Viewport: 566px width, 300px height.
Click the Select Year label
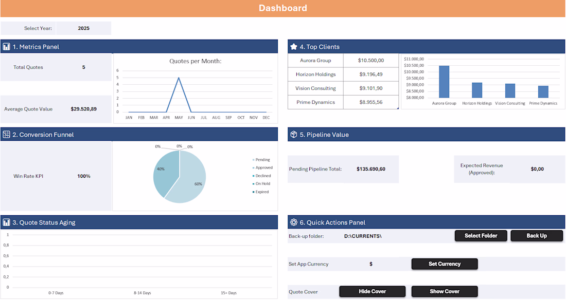38,28
